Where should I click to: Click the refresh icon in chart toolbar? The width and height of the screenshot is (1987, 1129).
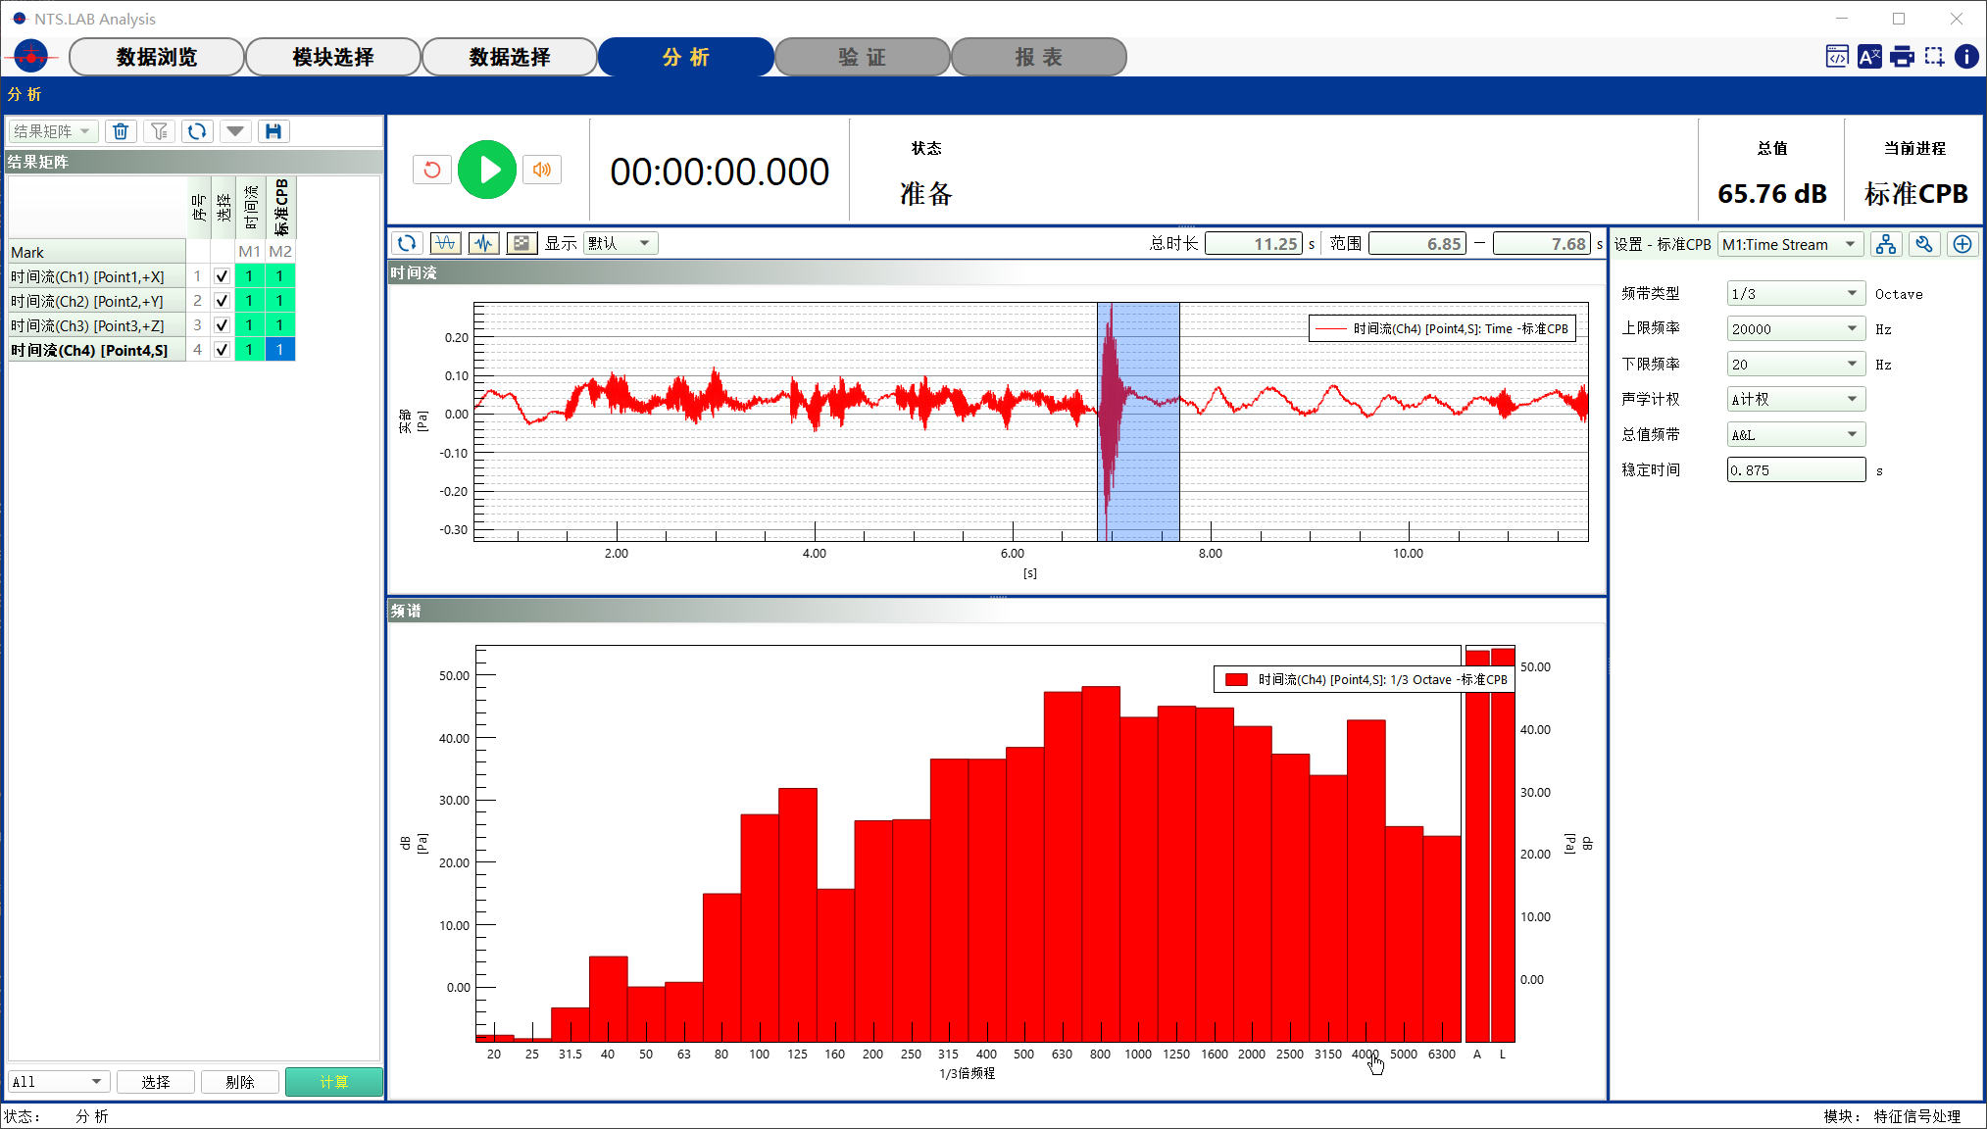[407, 243]
